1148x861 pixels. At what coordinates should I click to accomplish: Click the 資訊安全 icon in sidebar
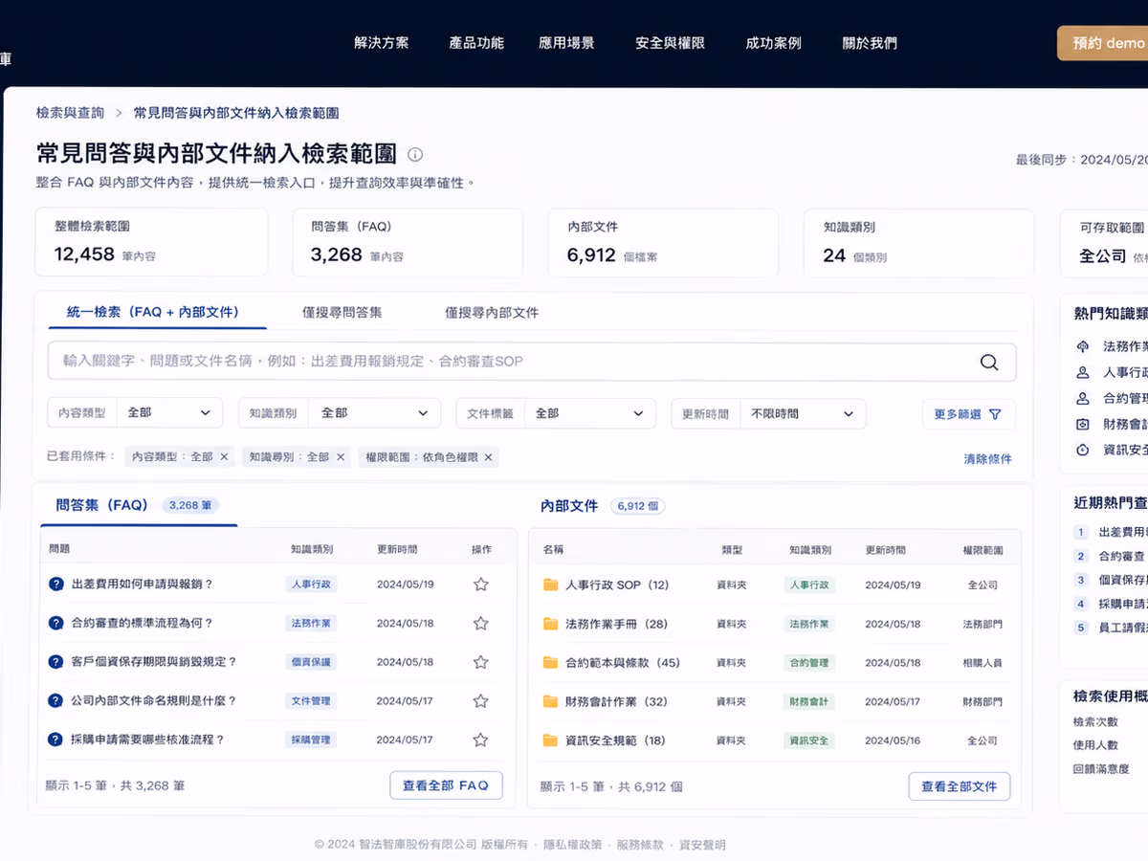click(x=1083, y=450)
